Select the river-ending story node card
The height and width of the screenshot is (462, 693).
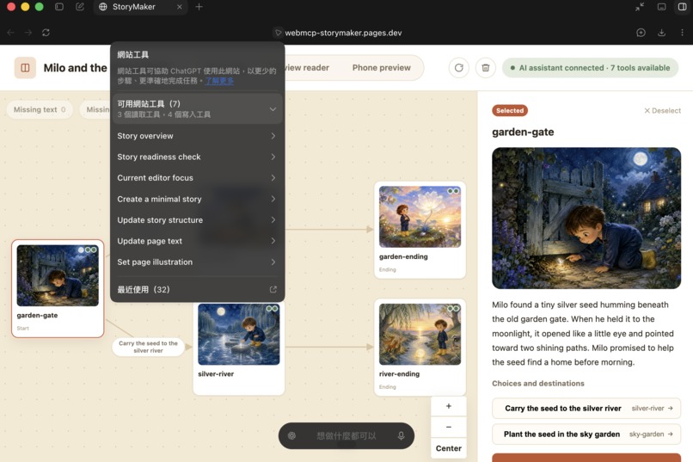tap(420, 347)
